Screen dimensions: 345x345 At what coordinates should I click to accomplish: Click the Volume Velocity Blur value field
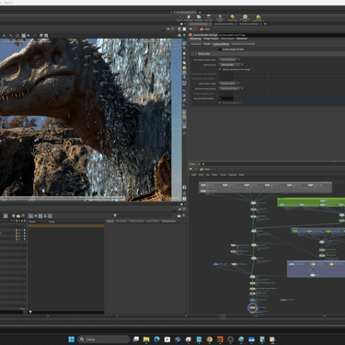[x=226, y=98]
